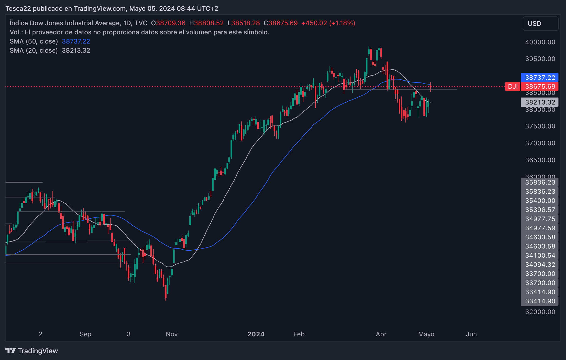
Task: Click the 40000.00 price scale label
Action: (x=540, y=42)
